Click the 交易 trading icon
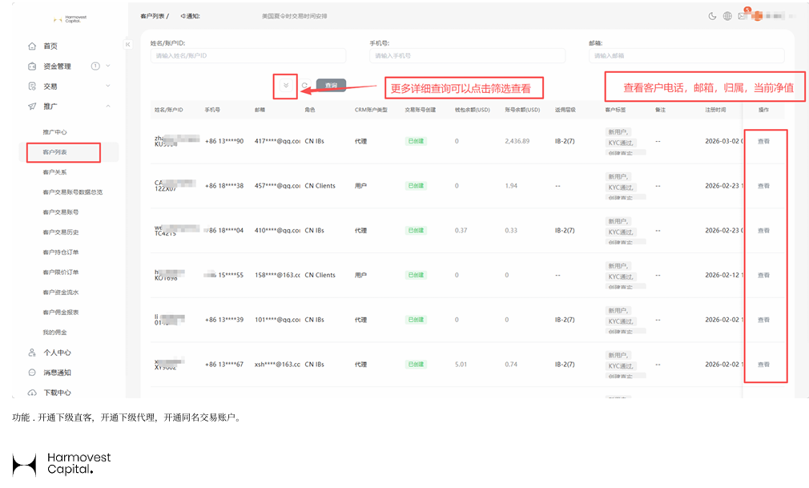The image size is (809, 488). 32,87
